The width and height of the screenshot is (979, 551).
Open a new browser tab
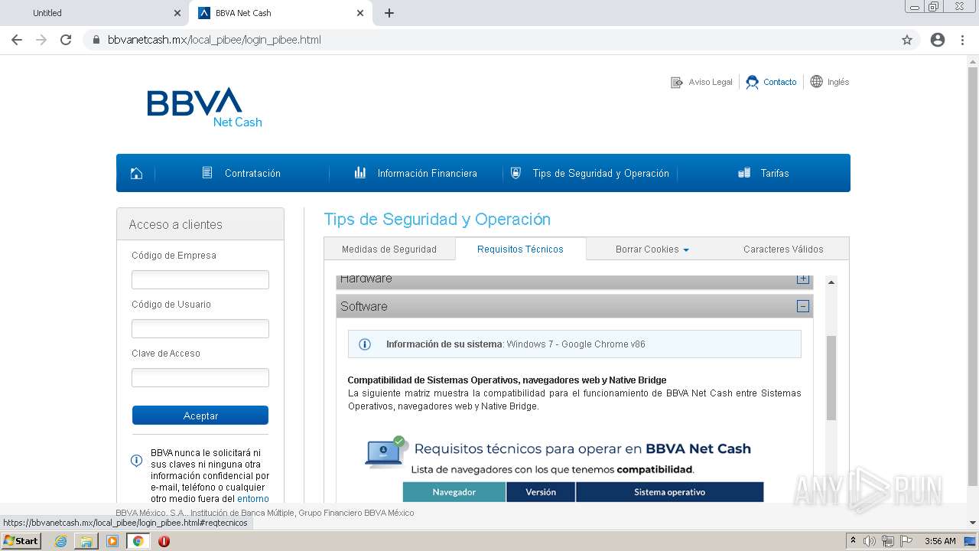(x=389, y=13)
